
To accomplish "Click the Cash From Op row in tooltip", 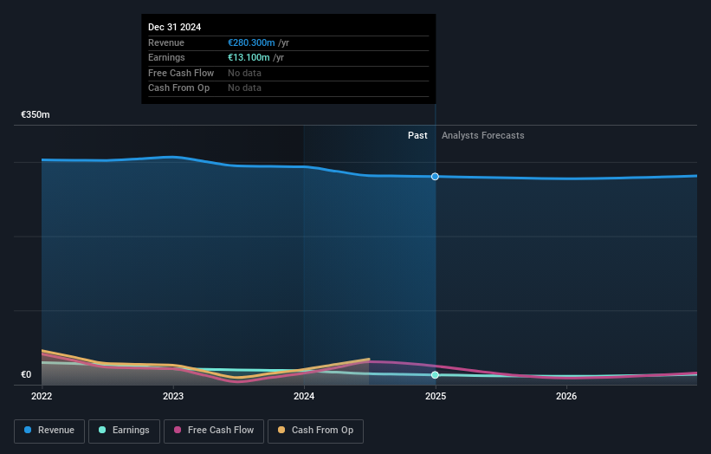I will tap(288, 88).
